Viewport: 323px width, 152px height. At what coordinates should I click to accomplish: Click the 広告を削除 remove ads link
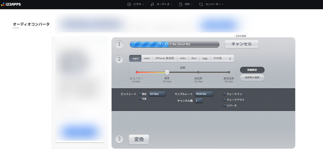241,36
